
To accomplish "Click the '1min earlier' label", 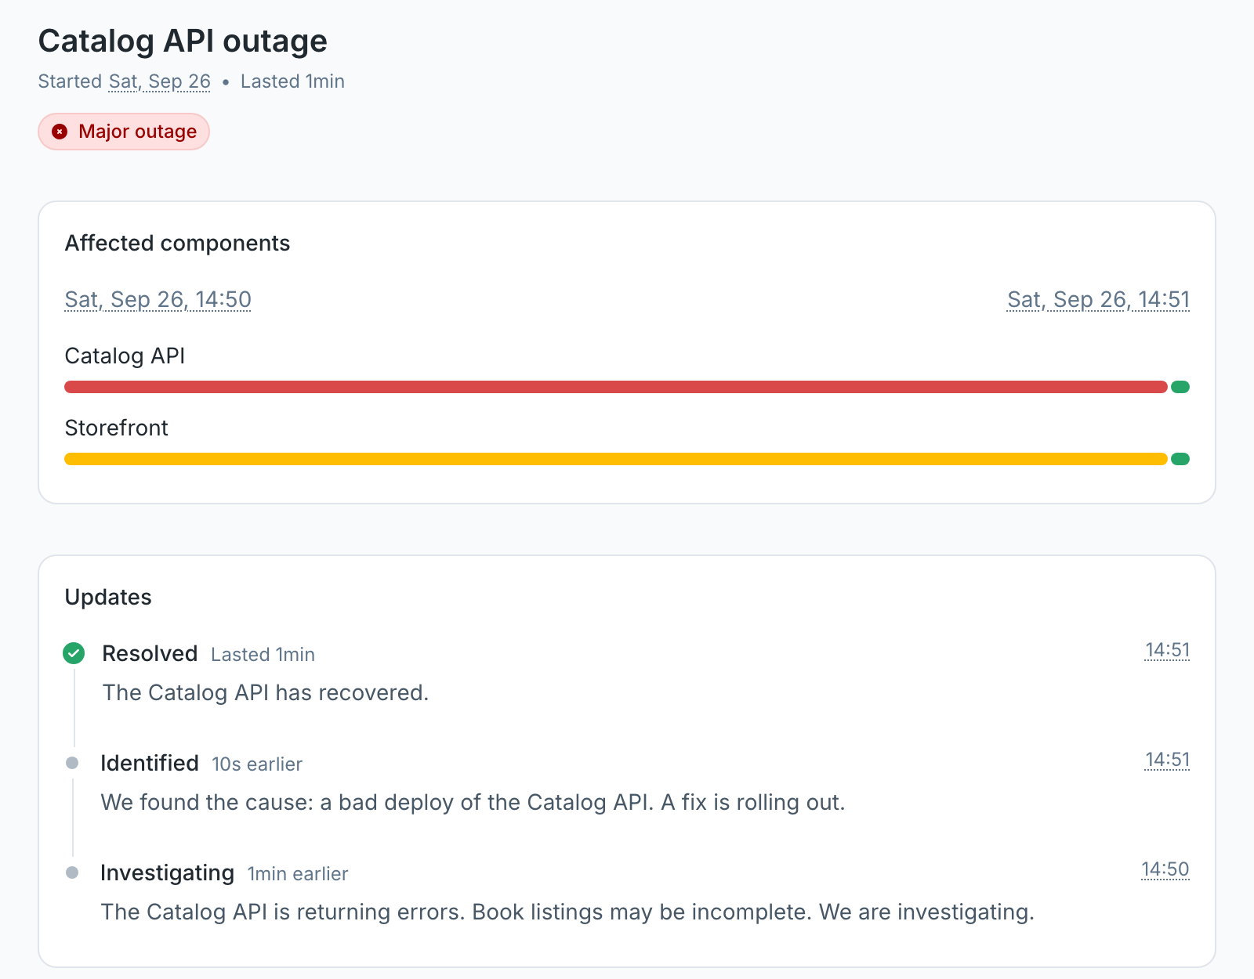I will click(298, 874).
